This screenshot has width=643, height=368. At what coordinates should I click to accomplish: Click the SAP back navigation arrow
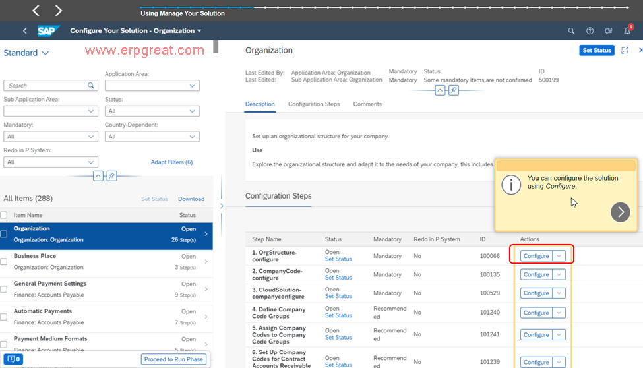[x=25, y=31]
